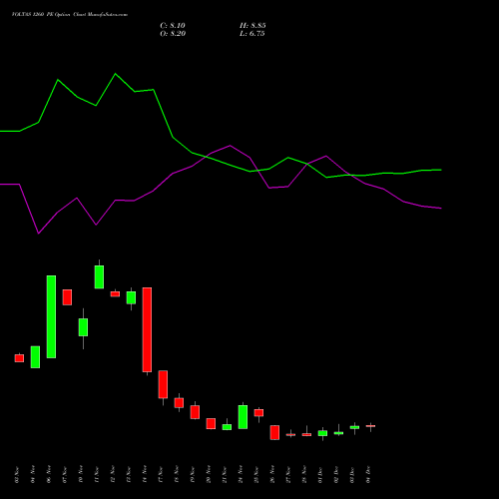Select the 04 Dec date label
This screenshot has width=499, height=499.
[368, 475]
